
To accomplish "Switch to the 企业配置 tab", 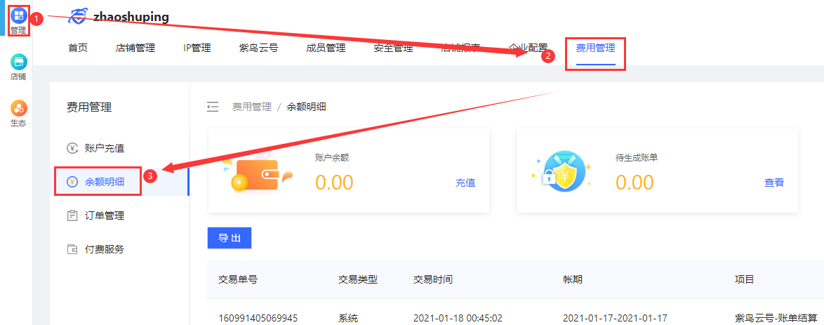I will [528, 48].
